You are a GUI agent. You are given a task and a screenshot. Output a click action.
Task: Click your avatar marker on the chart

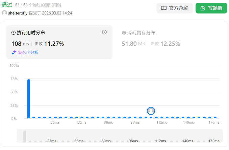[x=151, y=111]
